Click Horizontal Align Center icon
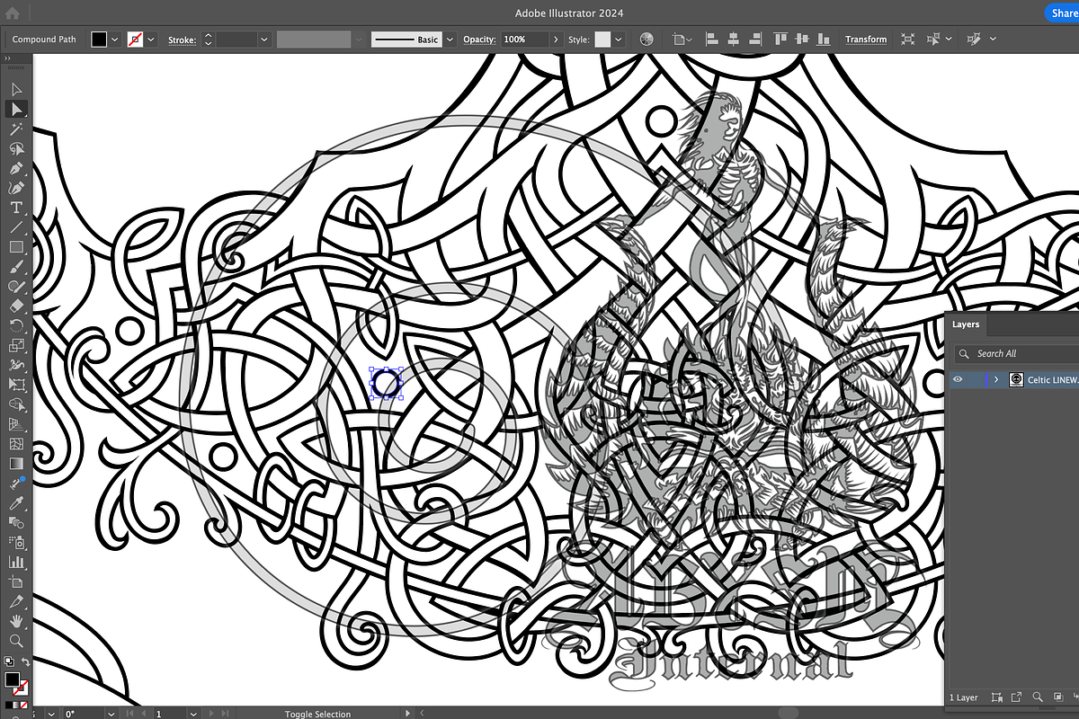Image resolution: width=1079 pixels, height=719 pixels. [x=733, y=40]
